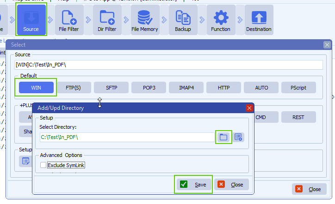This screenshot has width=335, height=204.
Task: Save the Add/Upd Directory settings
Action: [x=193, y=185]
